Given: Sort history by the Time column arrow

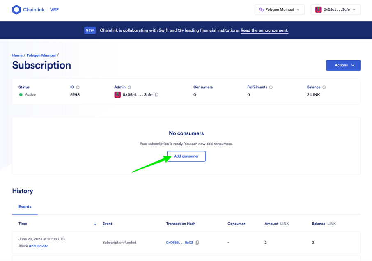Looking at the screenshot, I should 95,224.
